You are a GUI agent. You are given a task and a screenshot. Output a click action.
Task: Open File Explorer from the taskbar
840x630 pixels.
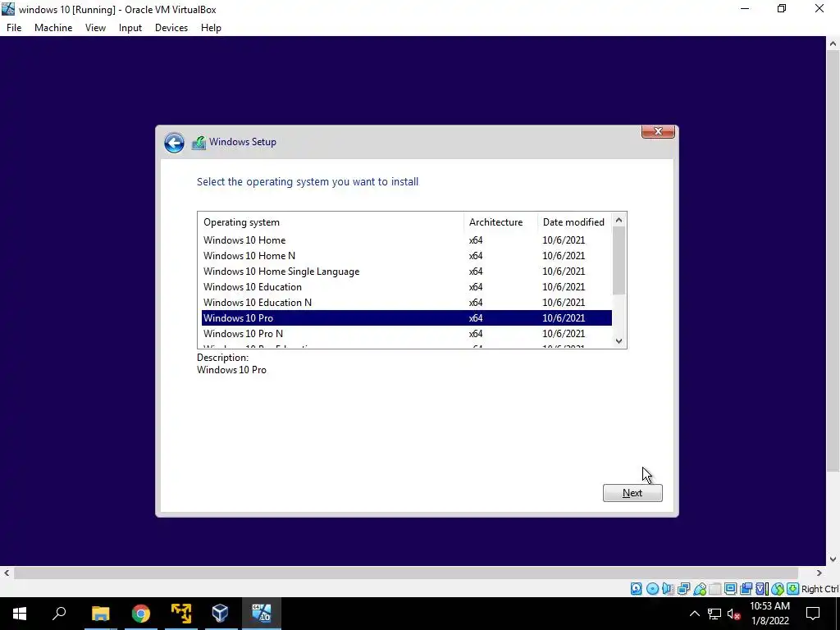pos(100,613)
